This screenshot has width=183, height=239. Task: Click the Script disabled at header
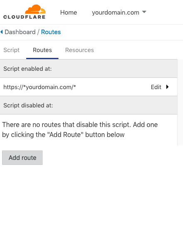coord(88,105)
